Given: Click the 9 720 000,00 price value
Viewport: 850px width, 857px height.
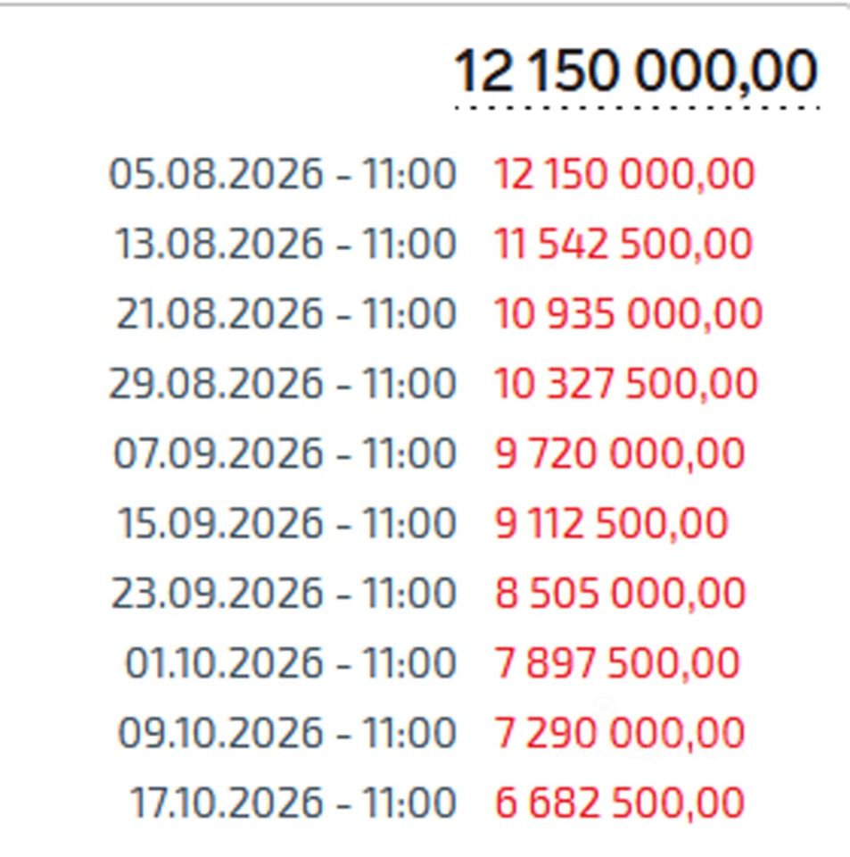Looking at the screenshot, I should click(x=619, y=453).
